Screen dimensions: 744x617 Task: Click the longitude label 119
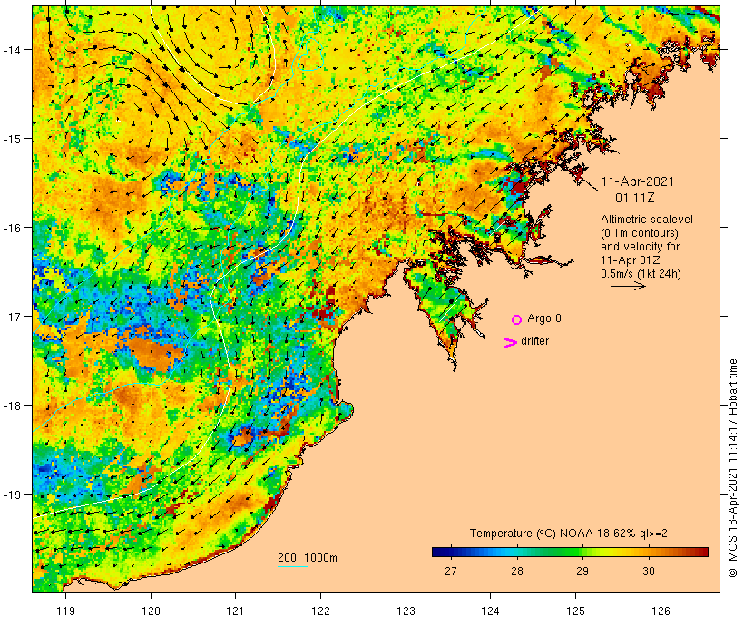click(x=65, y=611)
